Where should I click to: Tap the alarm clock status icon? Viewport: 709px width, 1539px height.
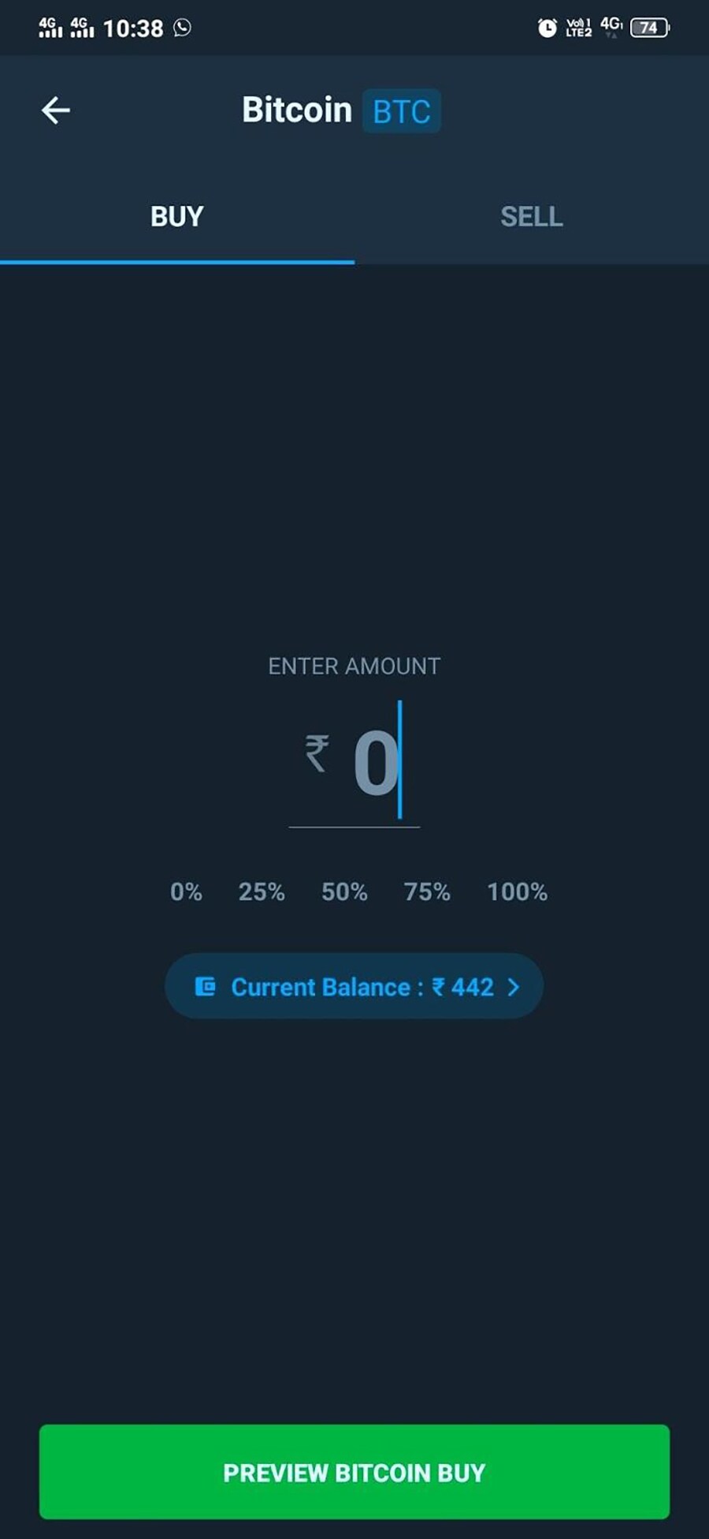(x=547, y=28)
